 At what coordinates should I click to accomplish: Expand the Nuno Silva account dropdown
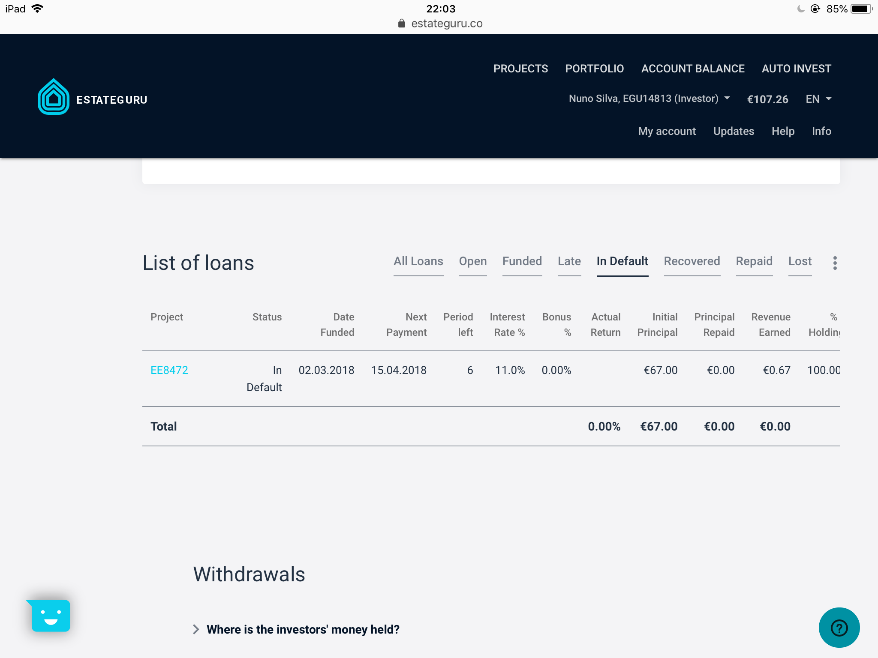pyautogui.click(x=649, y=99)
